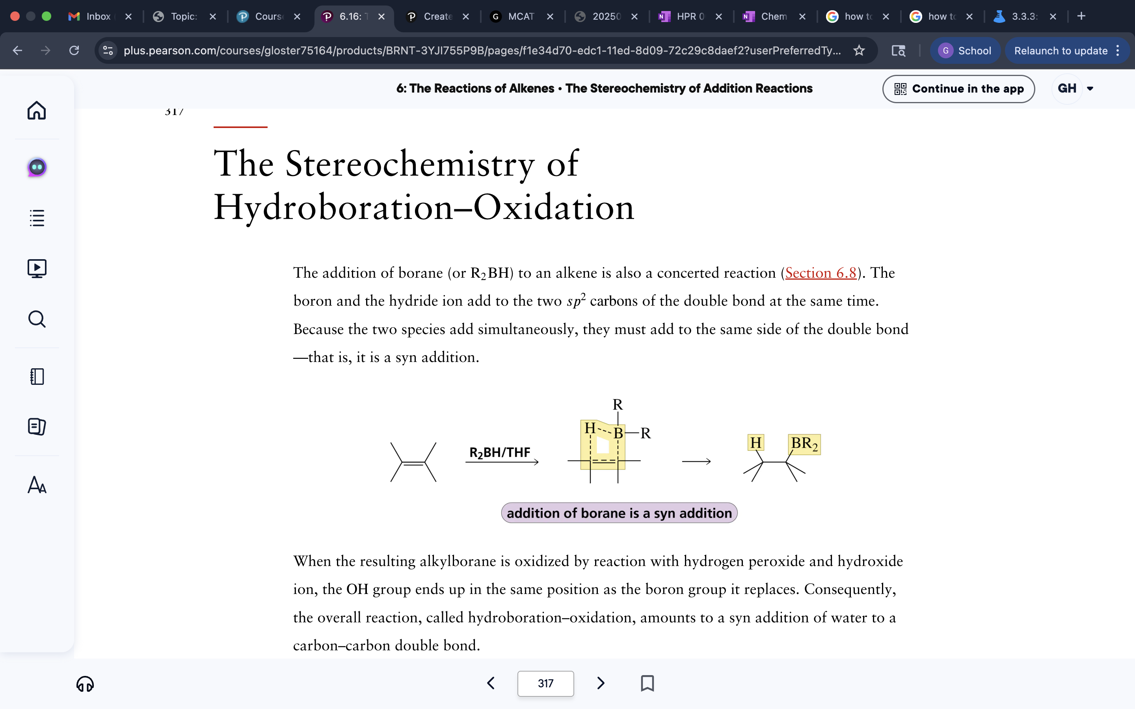Viewport: 1135px width, 709px height.
Task: Bookmark the current page 317
Action: (x=647, y=683)
